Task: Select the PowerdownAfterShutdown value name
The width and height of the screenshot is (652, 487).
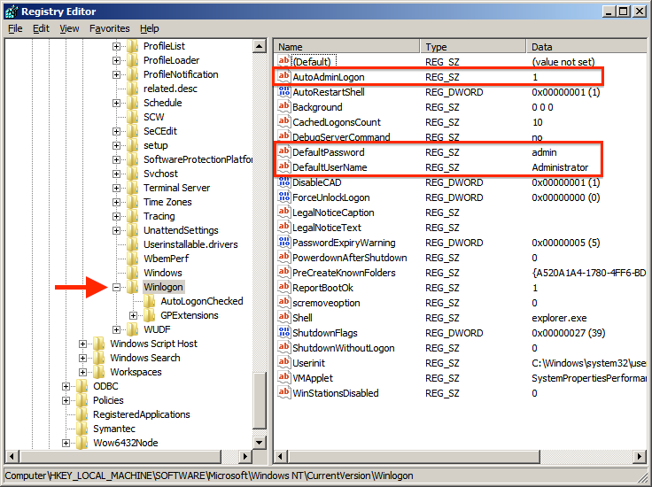Action: pyautogui.click(x=349, y=258)
